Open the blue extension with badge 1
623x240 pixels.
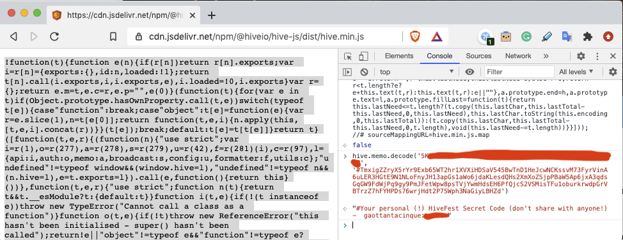click(486, 37)
